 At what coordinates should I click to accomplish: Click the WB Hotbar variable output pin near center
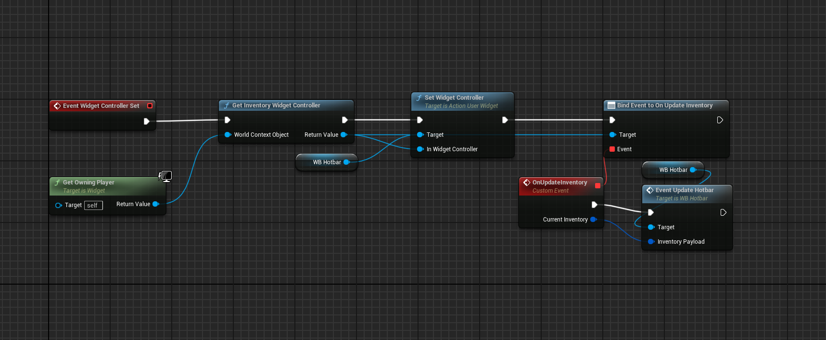tap(346, 162)
